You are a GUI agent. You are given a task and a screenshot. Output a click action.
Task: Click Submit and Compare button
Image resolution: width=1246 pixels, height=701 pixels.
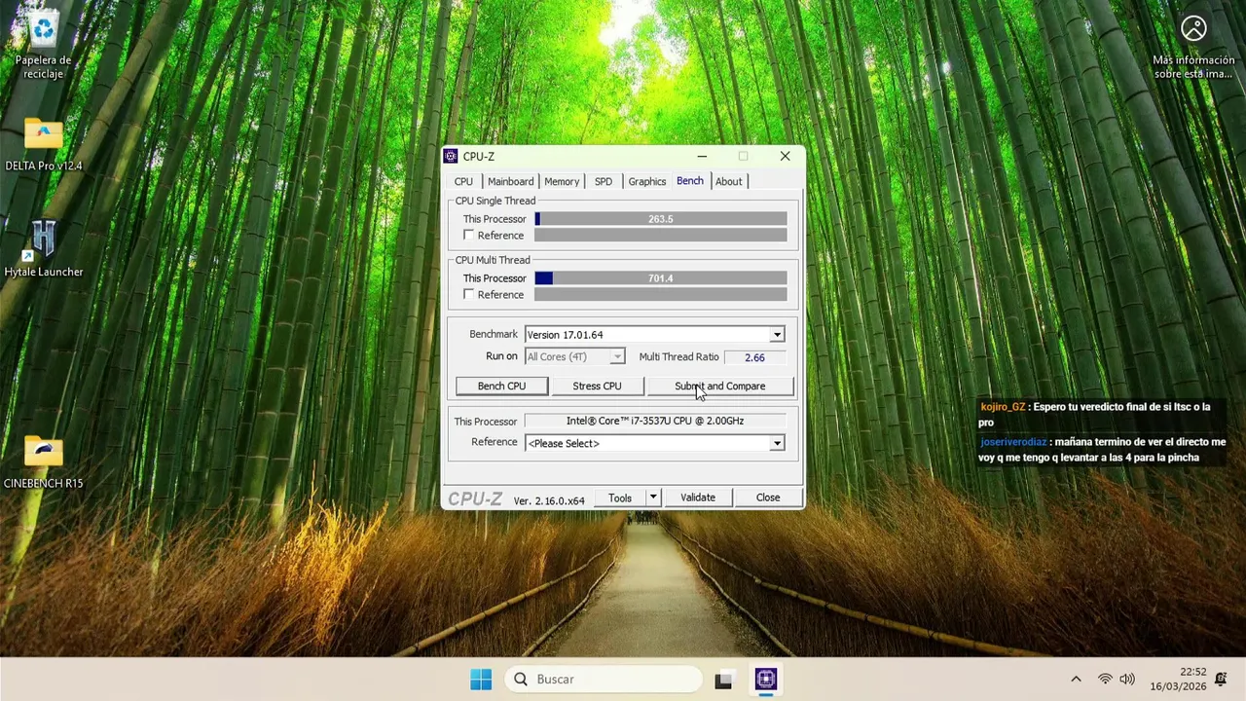720,387
